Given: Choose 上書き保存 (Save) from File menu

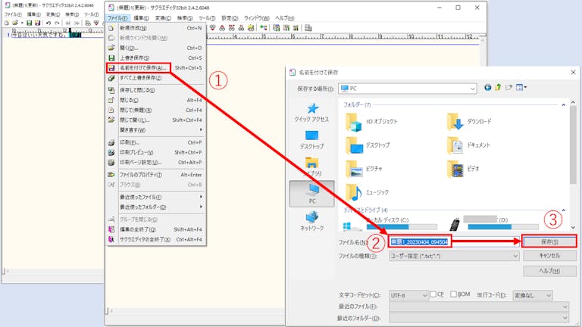Looking at the screenshot, I should pos(155,58).
